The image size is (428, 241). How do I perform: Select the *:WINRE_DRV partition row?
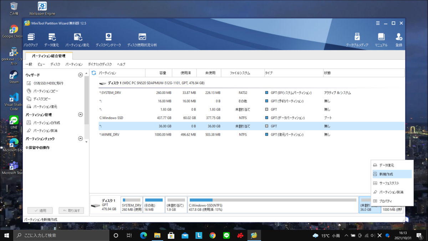click(252, 135)
